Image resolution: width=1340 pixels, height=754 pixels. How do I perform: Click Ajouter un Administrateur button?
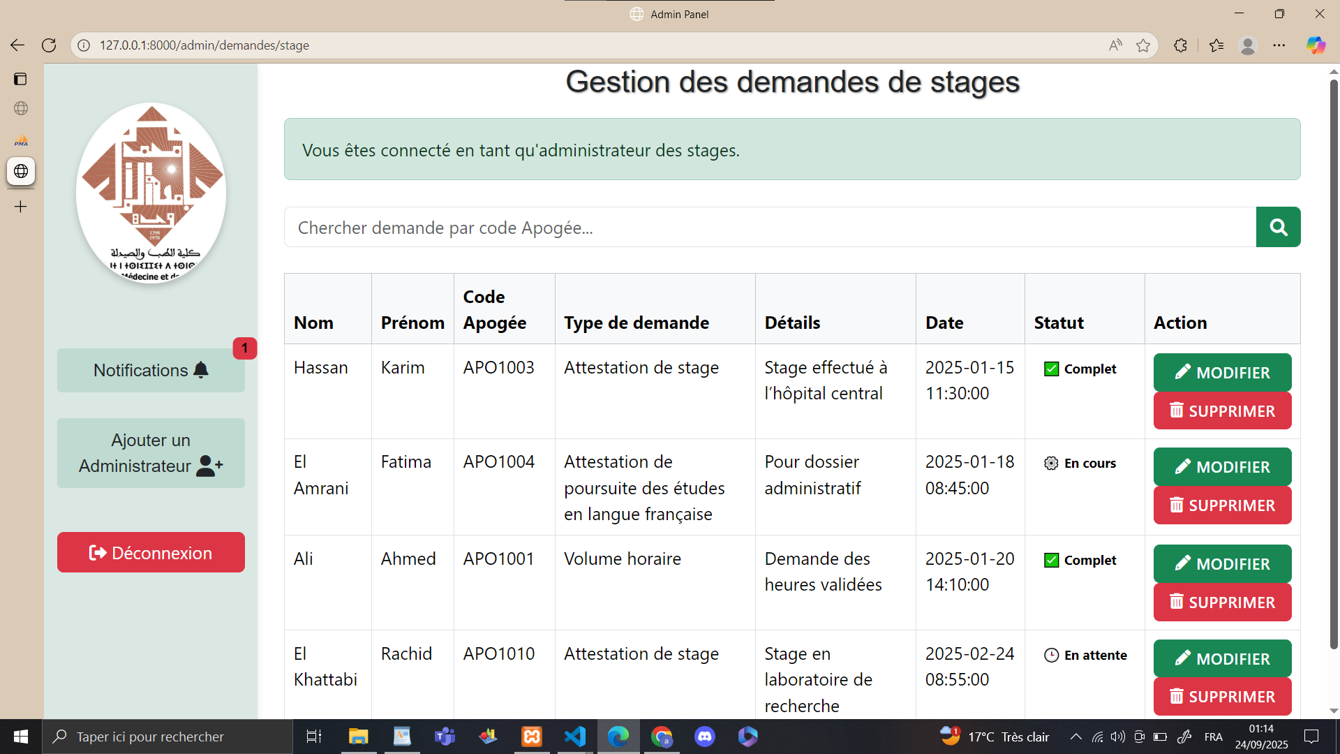click(x=151, y=453)
